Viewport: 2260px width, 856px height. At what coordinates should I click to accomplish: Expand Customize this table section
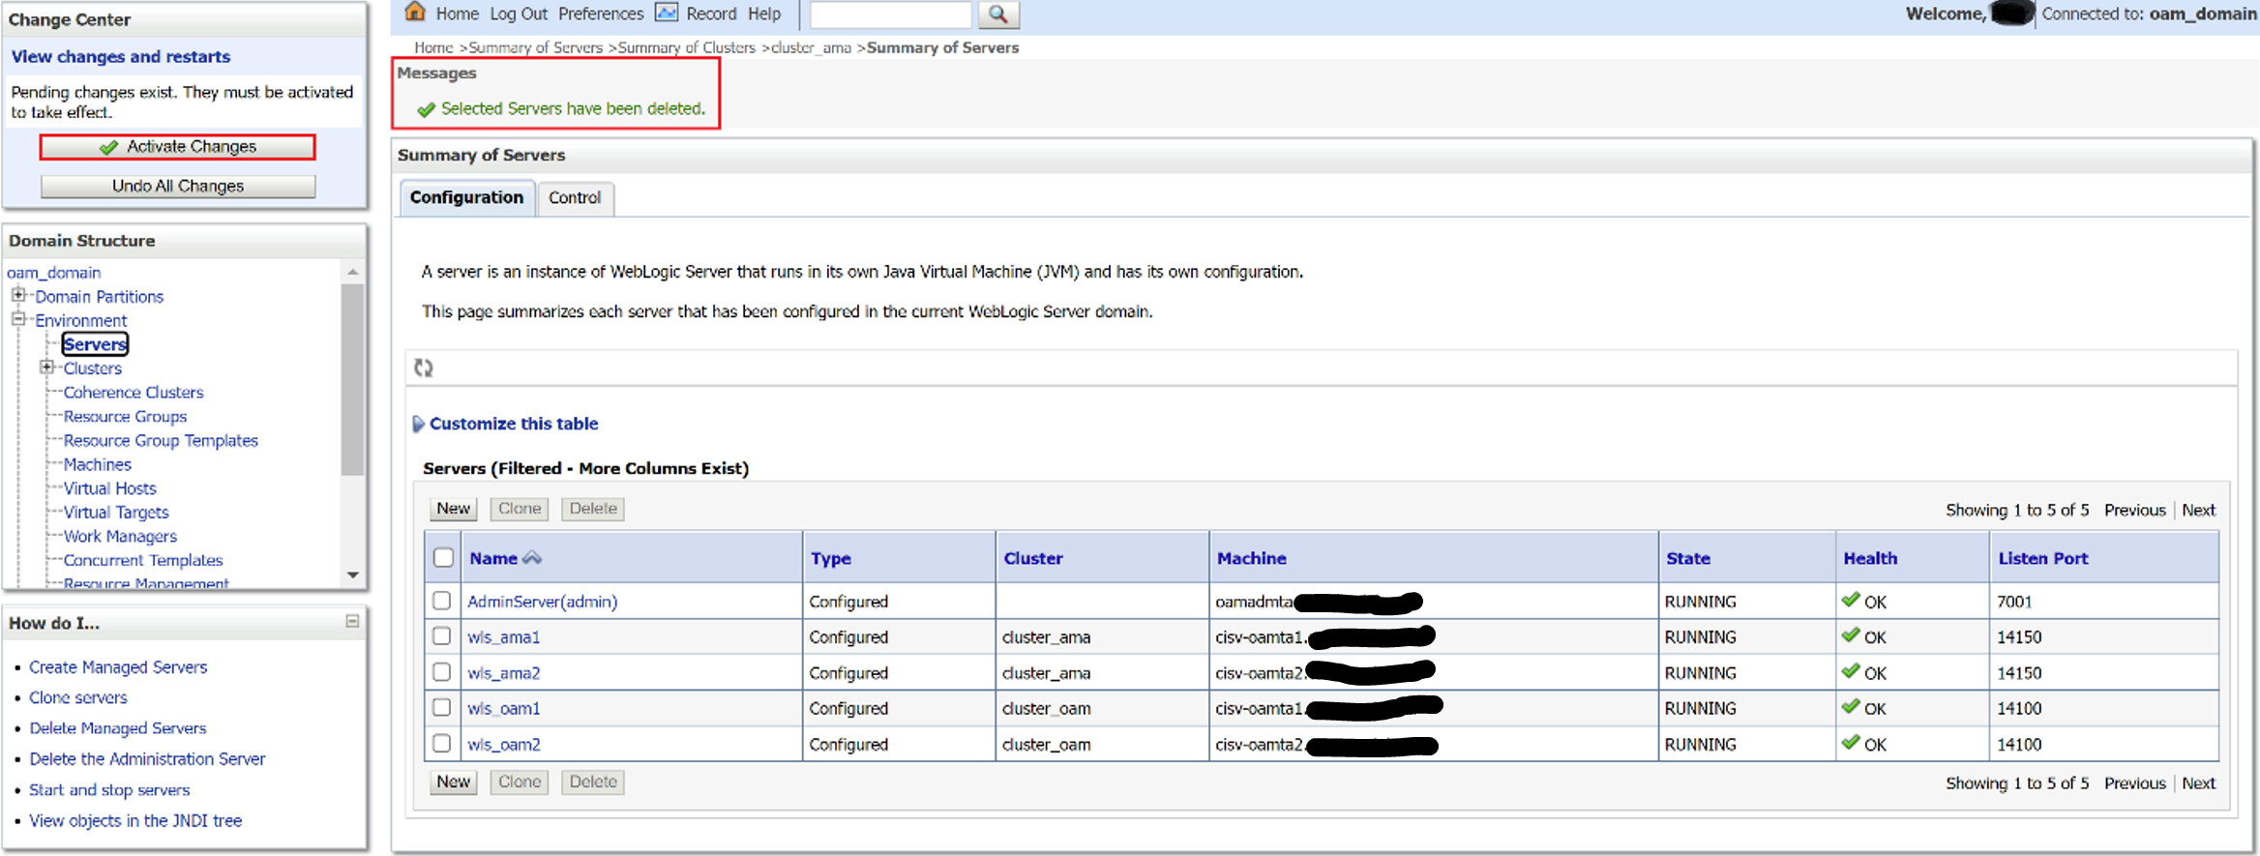pyautogui.click(x=419, y=424)
